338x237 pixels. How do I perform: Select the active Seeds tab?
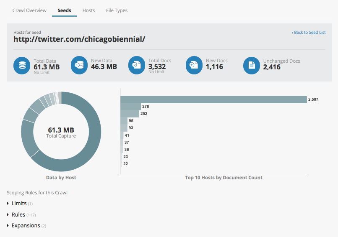[64, 10]
